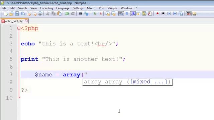This screenshot has height=120, width=214.
Task: Undo the last edit with the green arrow
Action: [x=67, y=14]
